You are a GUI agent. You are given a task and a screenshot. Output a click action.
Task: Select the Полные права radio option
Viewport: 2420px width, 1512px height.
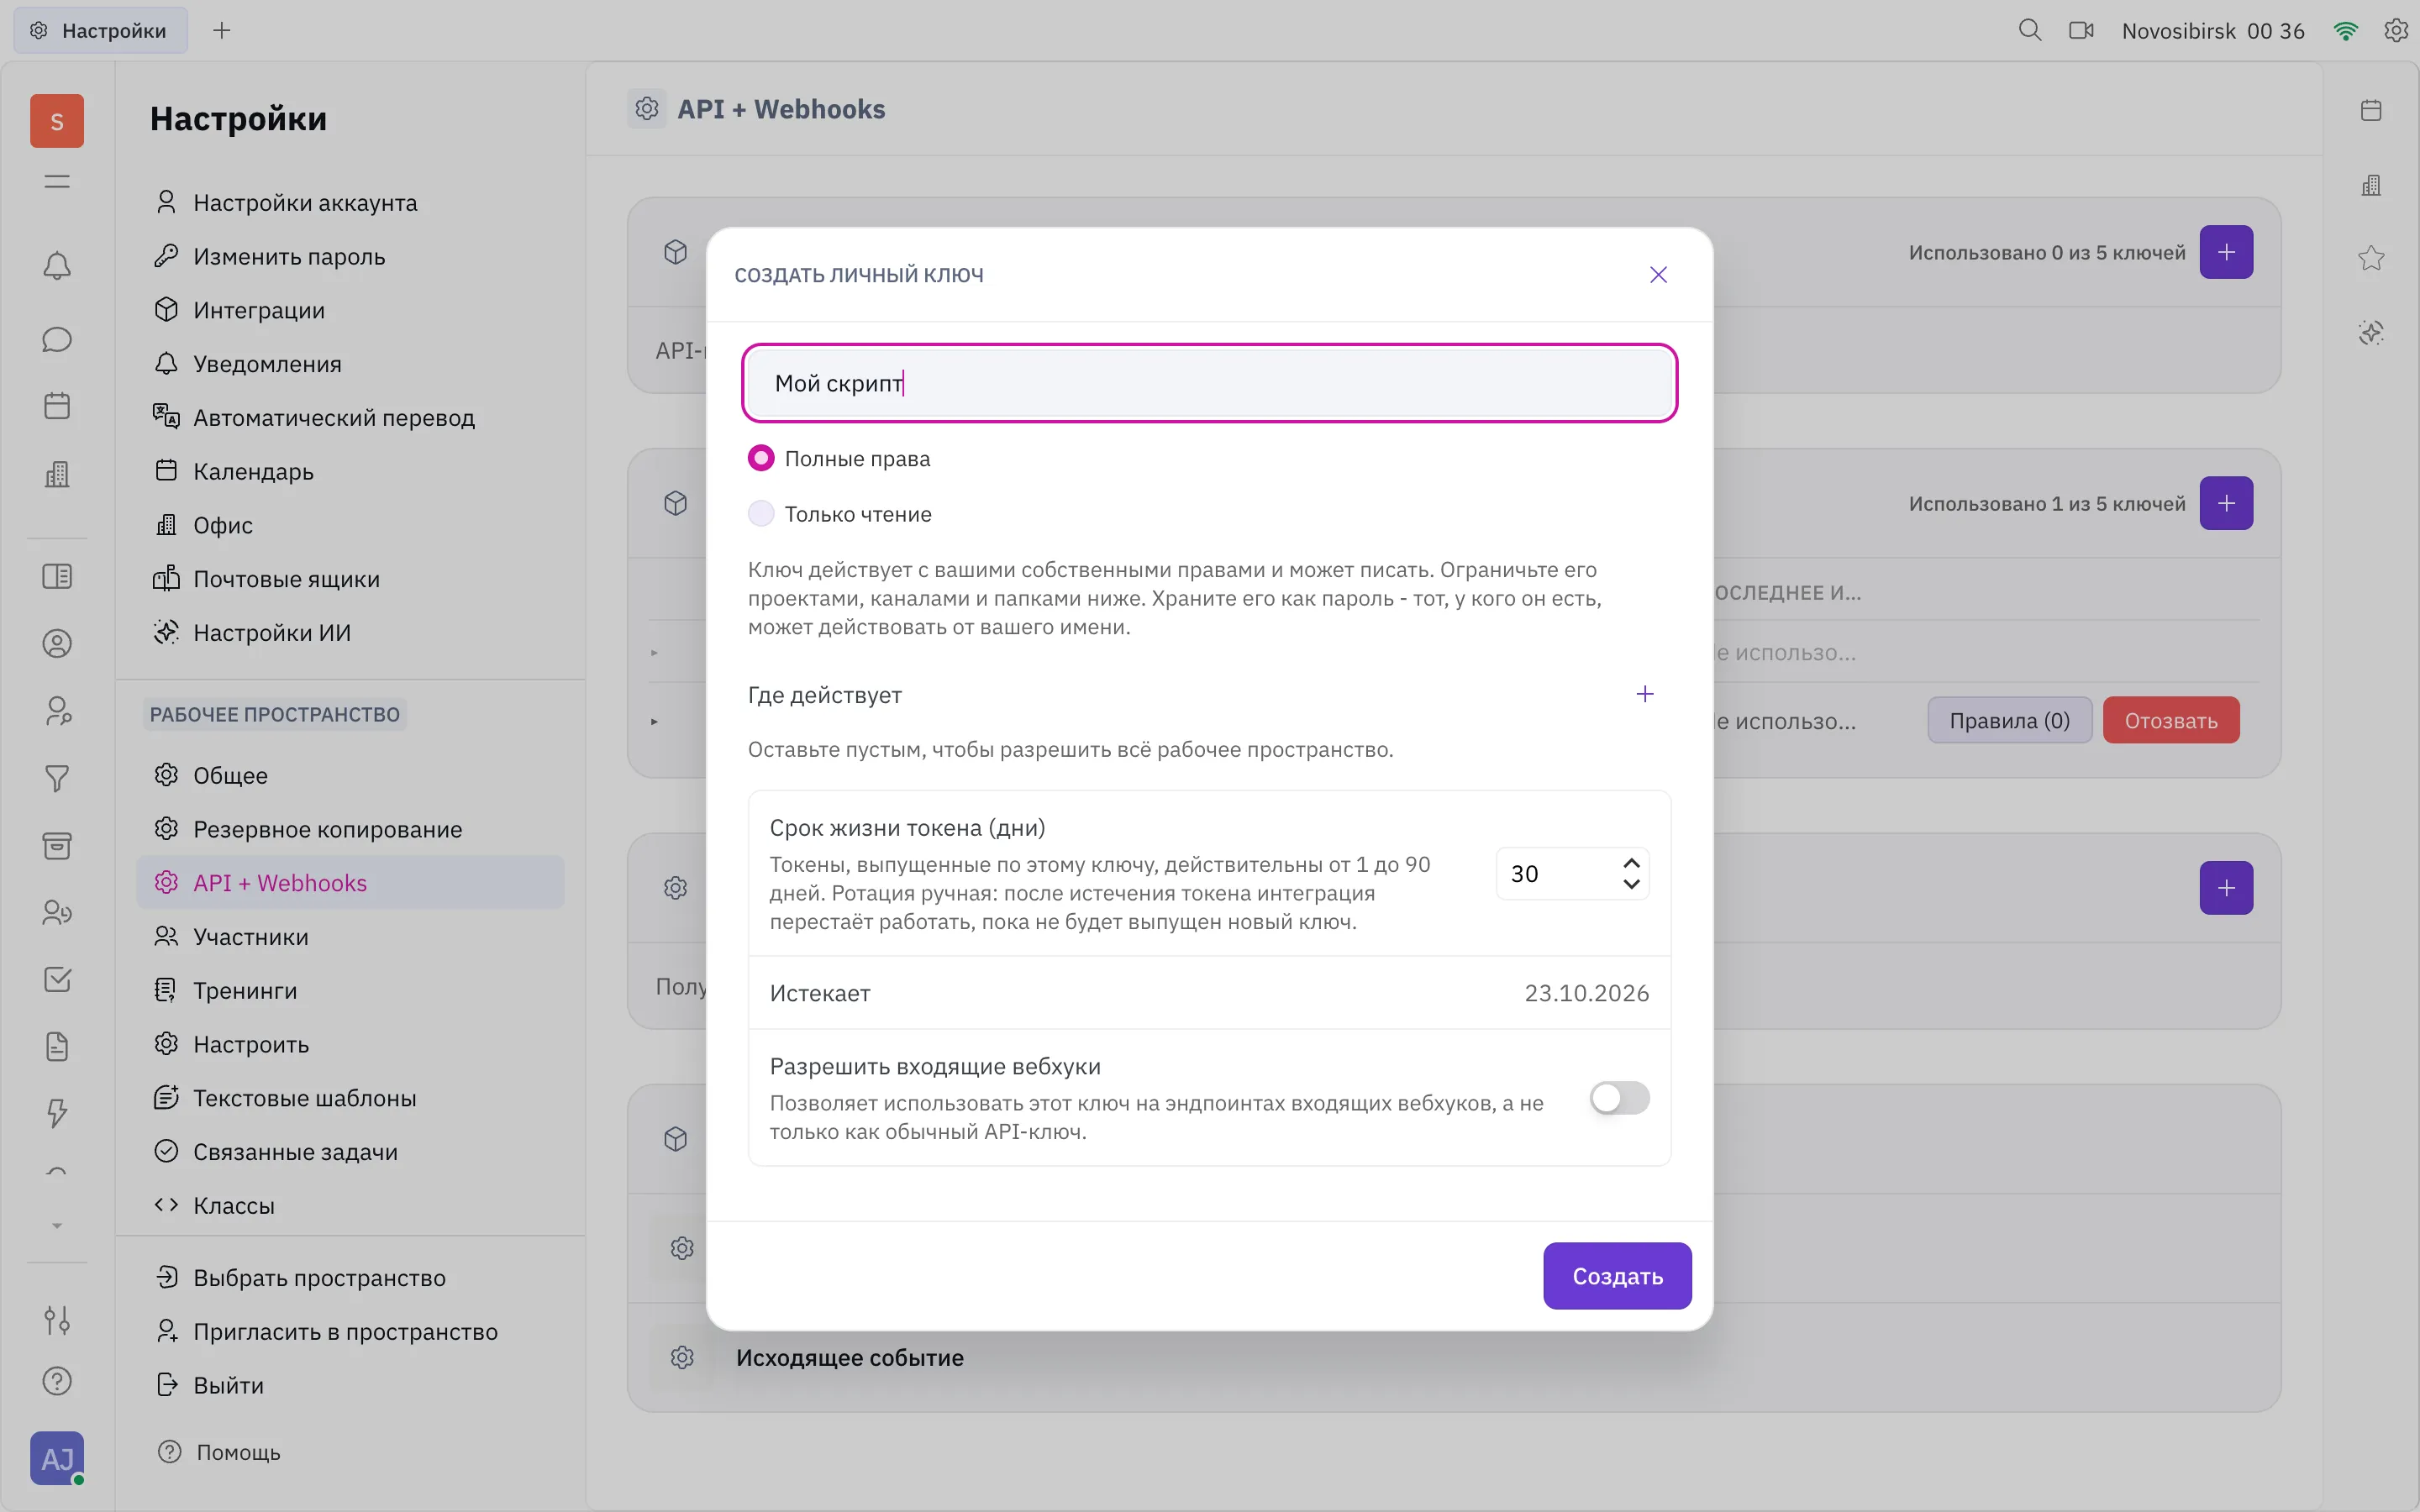(x=761, y=458)
